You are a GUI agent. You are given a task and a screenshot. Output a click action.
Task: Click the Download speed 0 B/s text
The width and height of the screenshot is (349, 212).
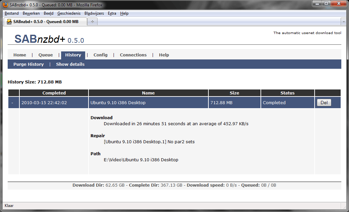tap(212, 185)
